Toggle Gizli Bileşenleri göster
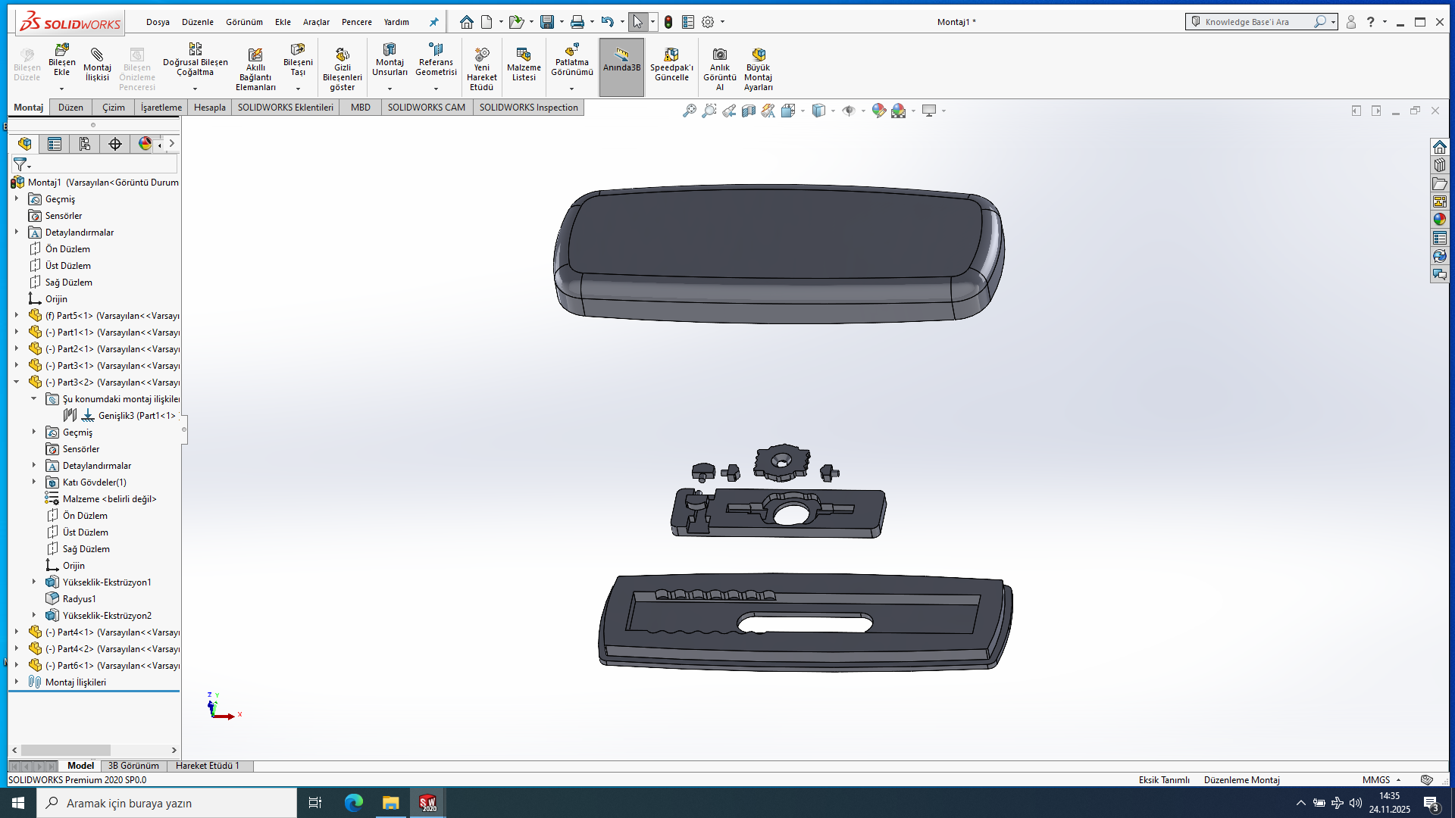 [x=343, y=56]
